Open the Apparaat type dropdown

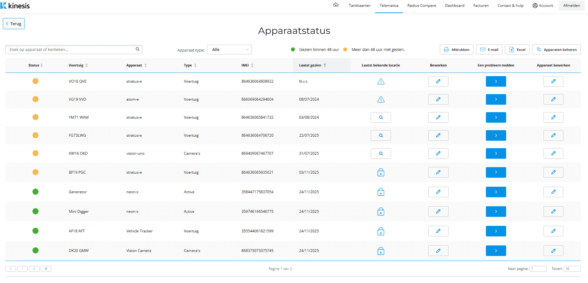point(229,50)
